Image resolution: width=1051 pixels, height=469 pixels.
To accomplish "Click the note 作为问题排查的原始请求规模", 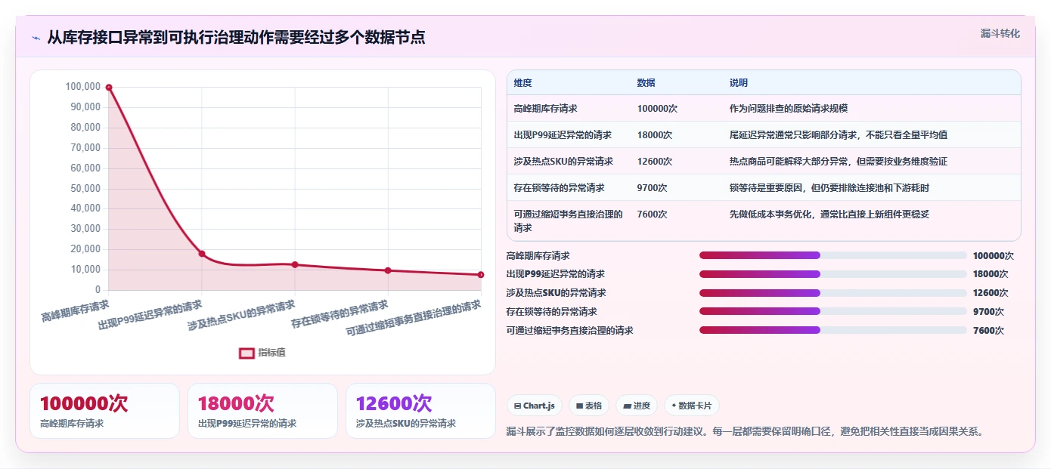I will click(x=789, y=109).
